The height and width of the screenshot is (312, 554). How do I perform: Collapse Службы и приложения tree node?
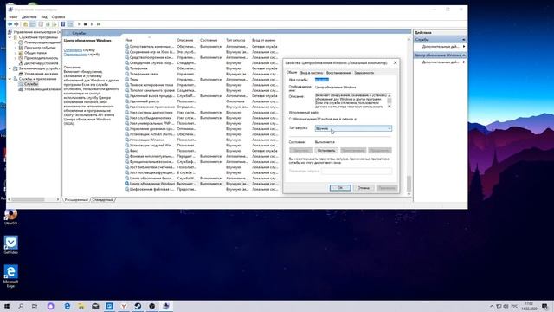click(x=10, y=79)
